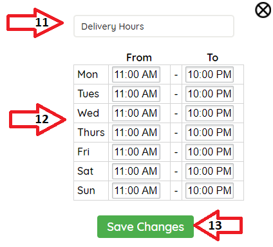
Task: Click the From column header
Action: tap(139, 57)
